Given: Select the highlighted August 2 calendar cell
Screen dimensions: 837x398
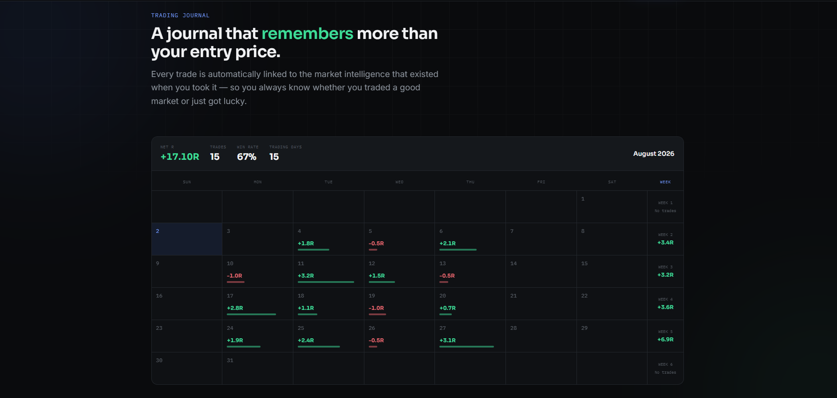Looking at the screenshot, I should (x=187, y=239).
